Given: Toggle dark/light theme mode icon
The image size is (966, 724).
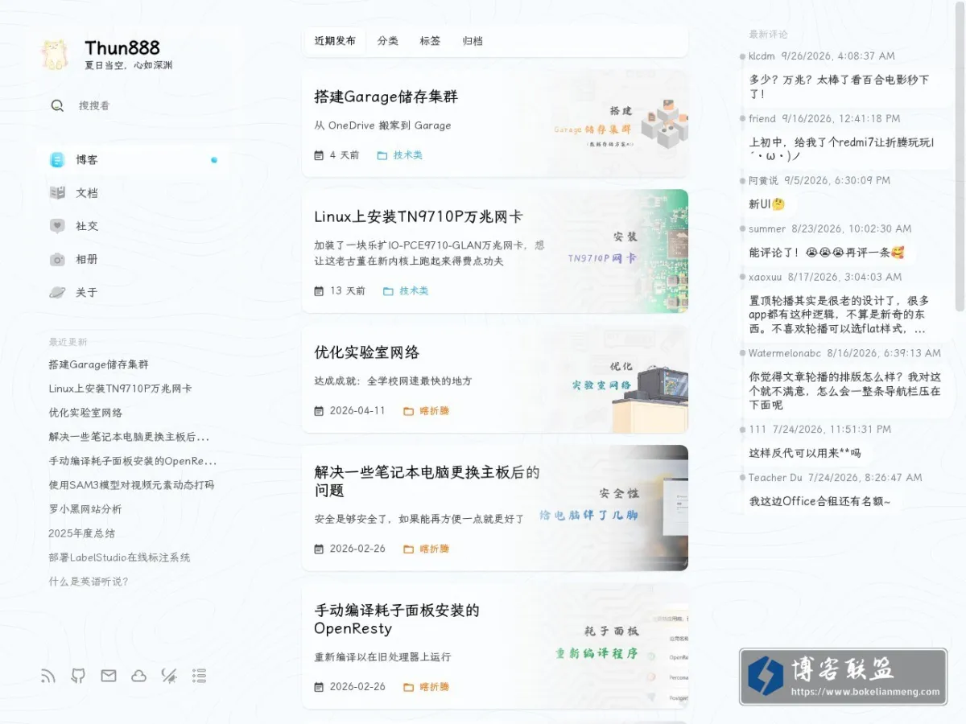Looking at the screenshot, I should (x=169, y=676).
